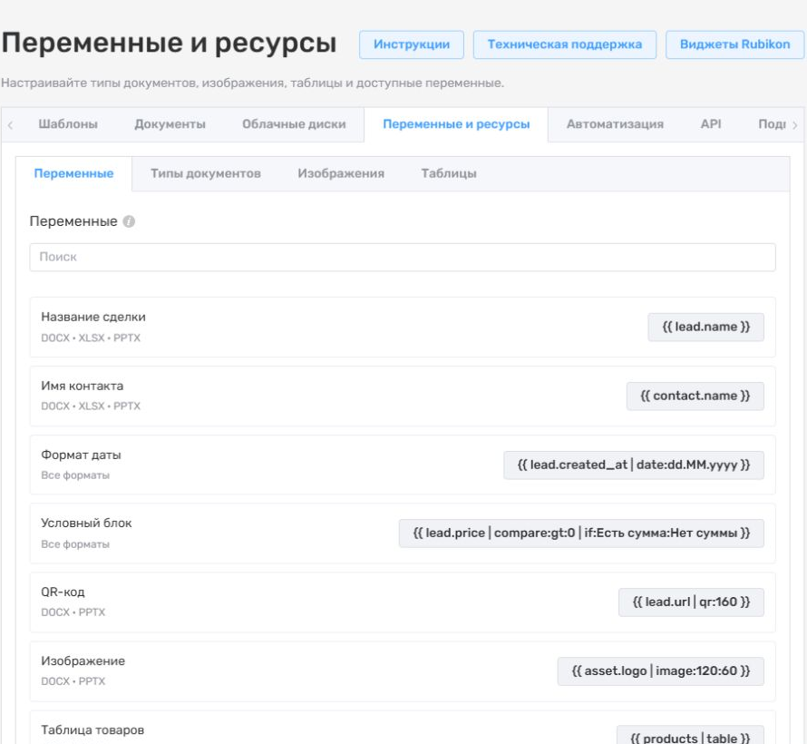Click the page title Переменные и ресурсы

169,43
